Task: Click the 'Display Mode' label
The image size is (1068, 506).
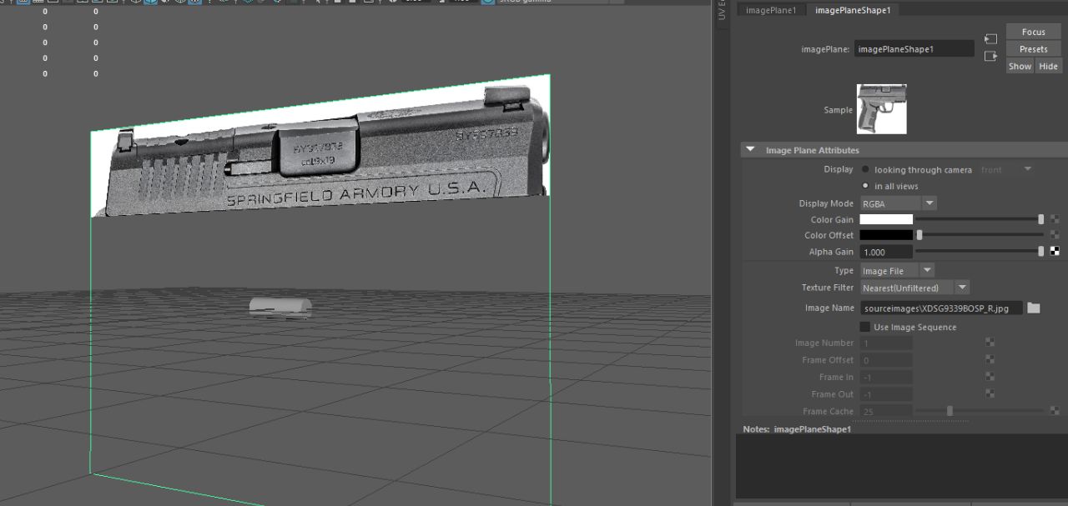Action: [826, 203]
